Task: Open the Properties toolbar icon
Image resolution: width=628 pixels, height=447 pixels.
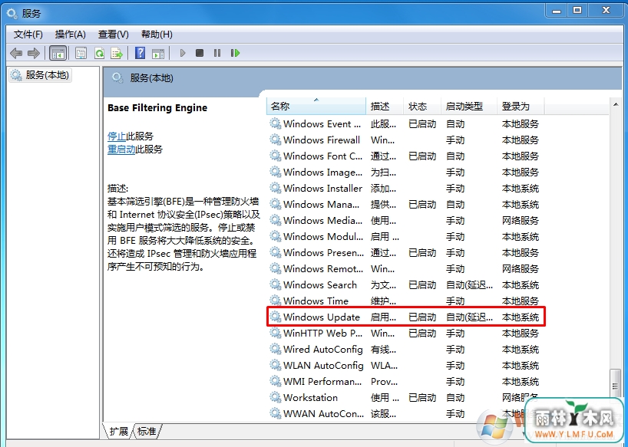Action: pyautogui.click(x=81, y=53)
